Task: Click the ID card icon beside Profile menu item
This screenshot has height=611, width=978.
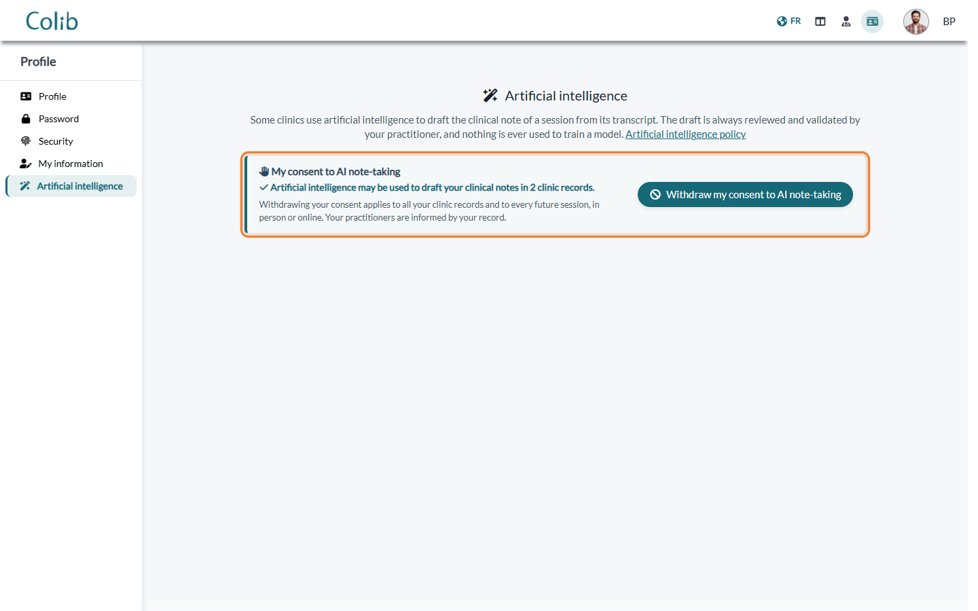Action: coord(26,96)
